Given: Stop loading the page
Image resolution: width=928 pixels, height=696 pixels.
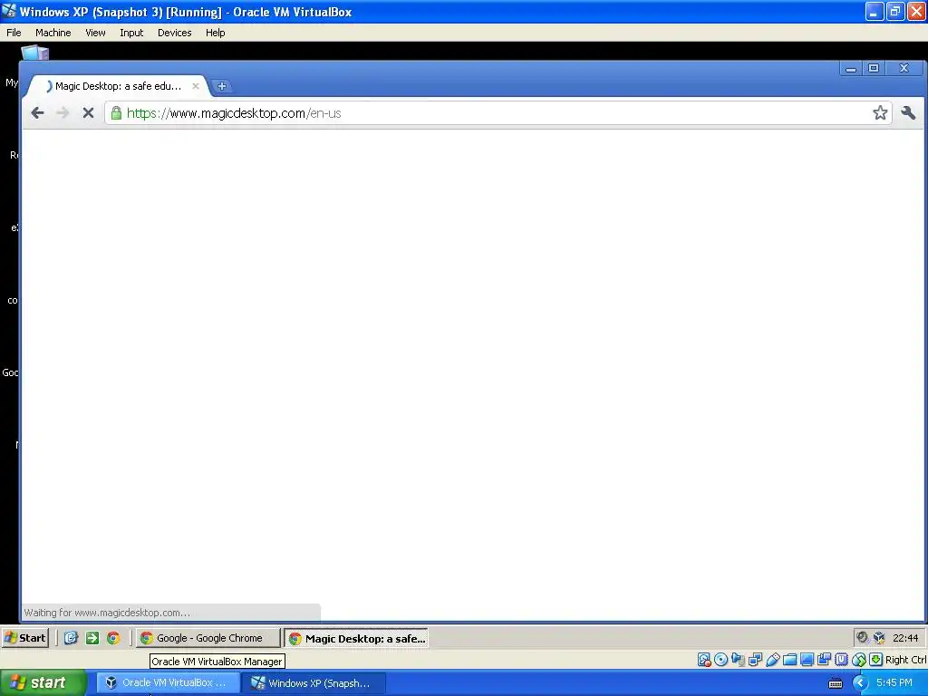Looking at the screenshot, I should [88, 113].
